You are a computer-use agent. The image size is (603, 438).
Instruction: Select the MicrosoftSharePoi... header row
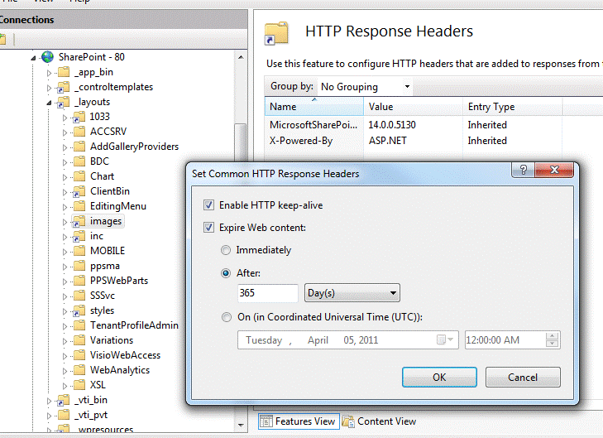[413, 125]
